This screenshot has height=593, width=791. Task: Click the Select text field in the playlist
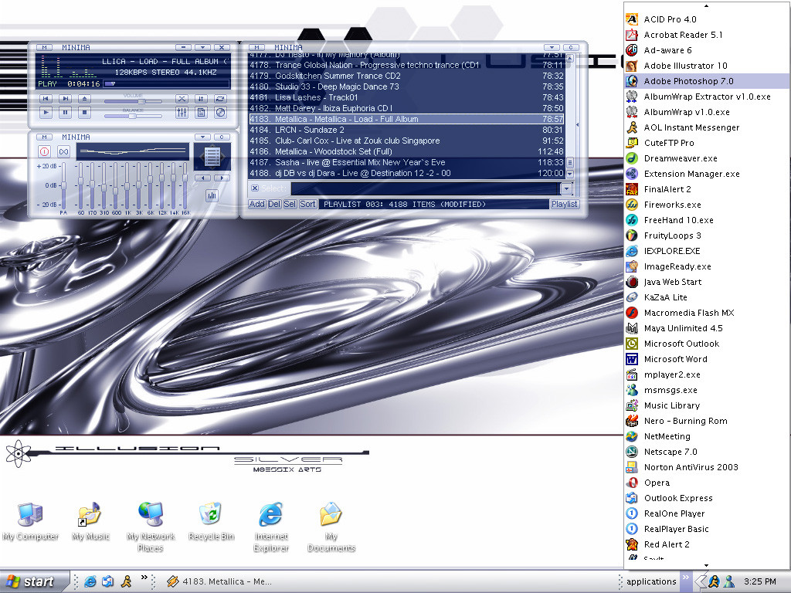426,188
